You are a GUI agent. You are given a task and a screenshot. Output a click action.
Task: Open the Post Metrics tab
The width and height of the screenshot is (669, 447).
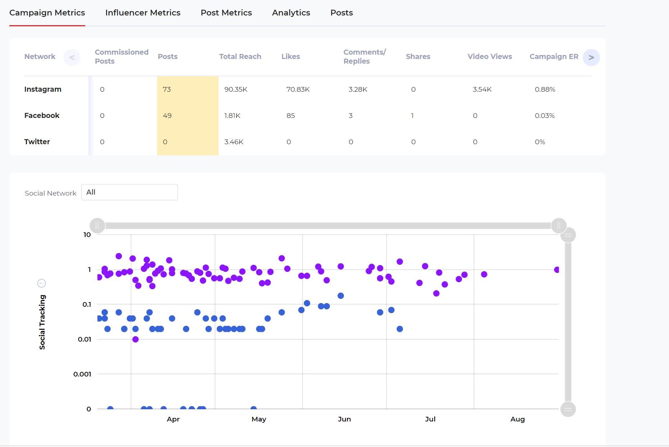click(226, 13)
